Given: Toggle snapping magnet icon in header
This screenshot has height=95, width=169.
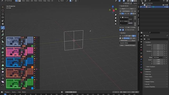Looking at the screenshot, I should [x=71, y=1].
